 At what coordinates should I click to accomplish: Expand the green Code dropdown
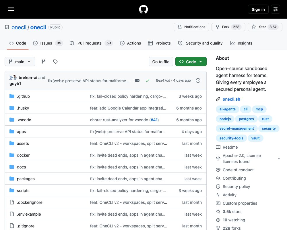tap(191, 62)
